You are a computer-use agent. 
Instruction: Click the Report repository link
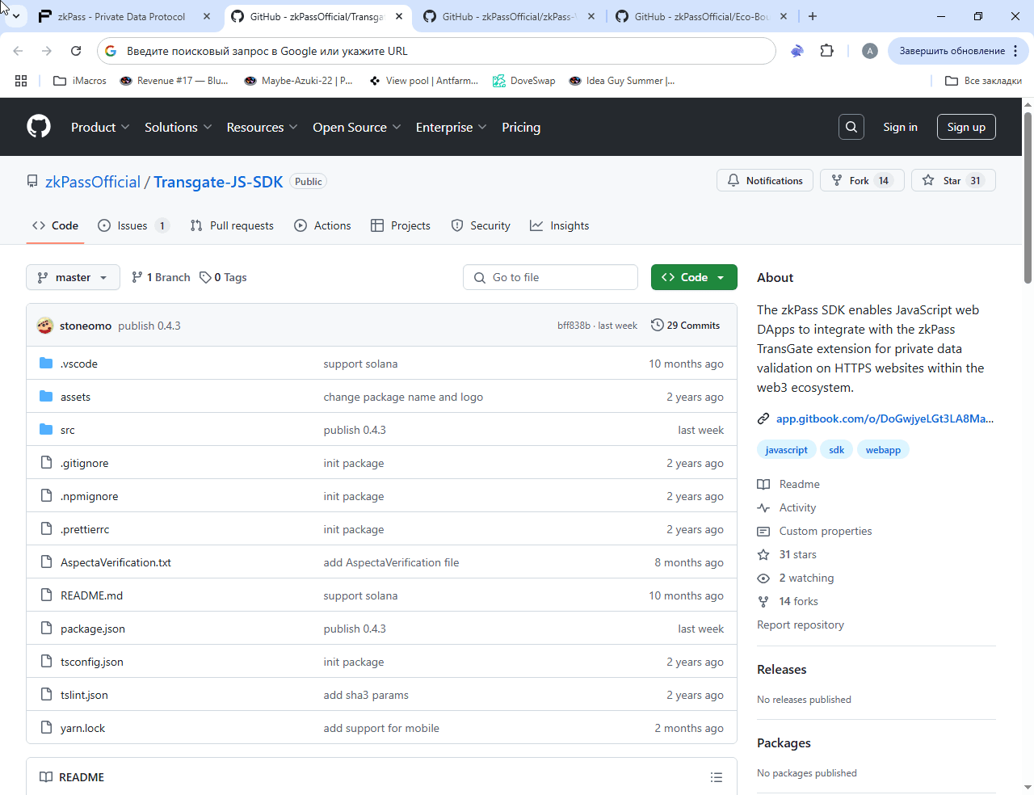click(801, 625)
